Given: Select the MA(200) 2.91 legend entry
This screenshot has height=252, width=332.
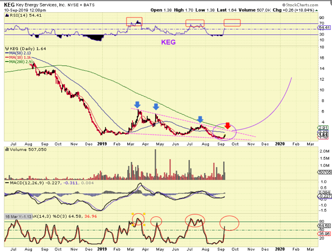Looking at the screenshot, I should coord(19,62).
